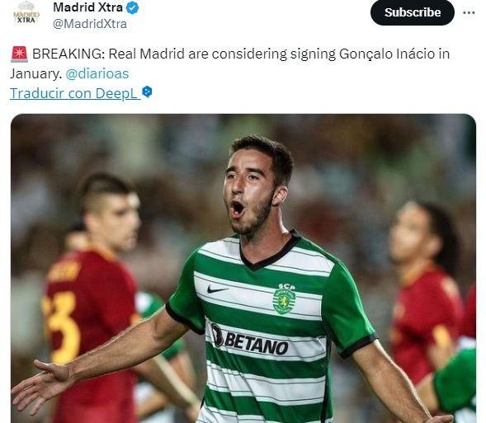Open the @diarioas mention
The height and width of the screenshot is (423, 486).
tap(97, 73)
